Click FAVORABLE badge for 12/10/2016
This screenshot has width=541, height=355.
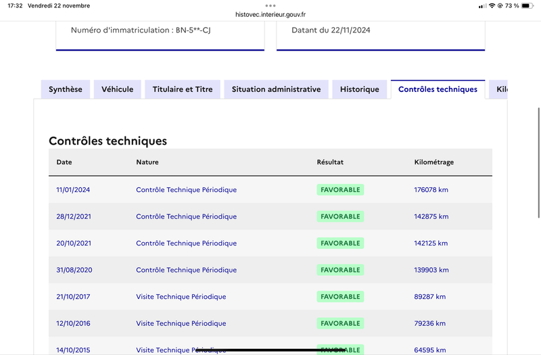340,324
